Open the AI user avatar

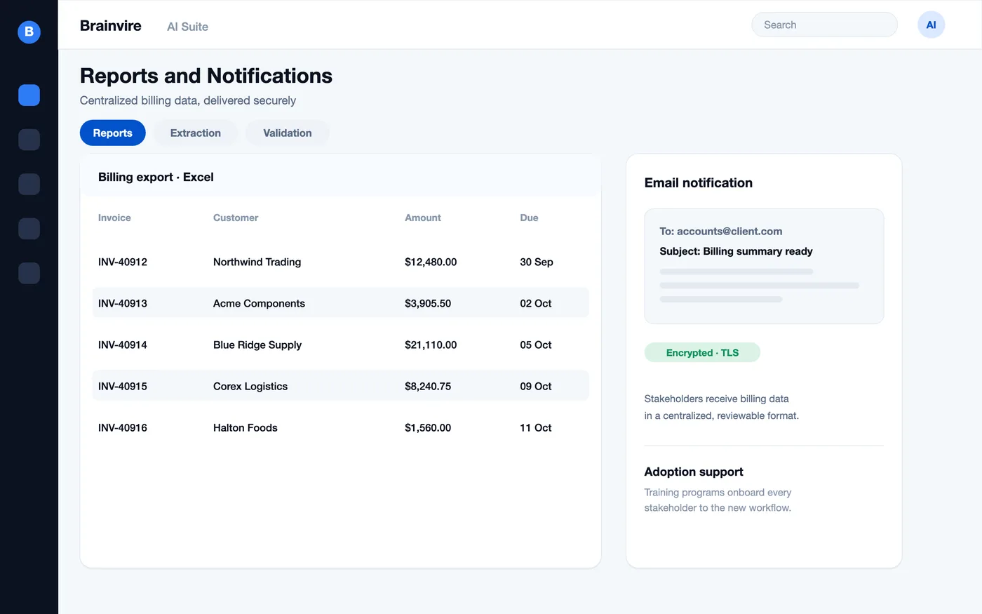point(931,25)
